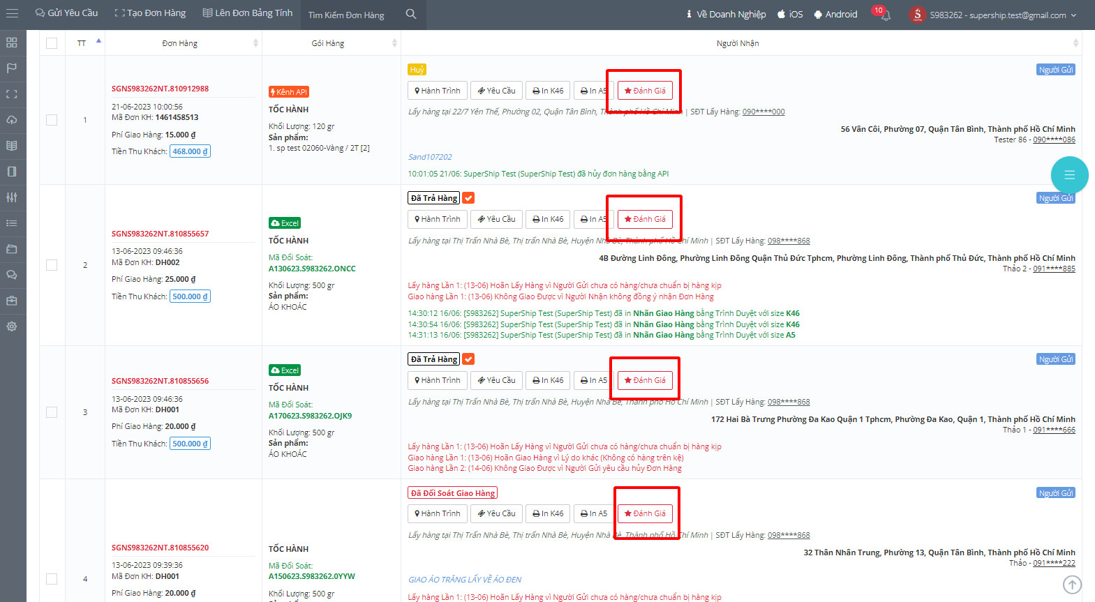Click the teal floating menu button
The width and height of the screenshot is (1095, 602).
tap(1069, 175)
